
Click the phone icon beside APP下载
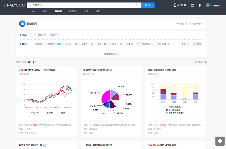(175, 5)
